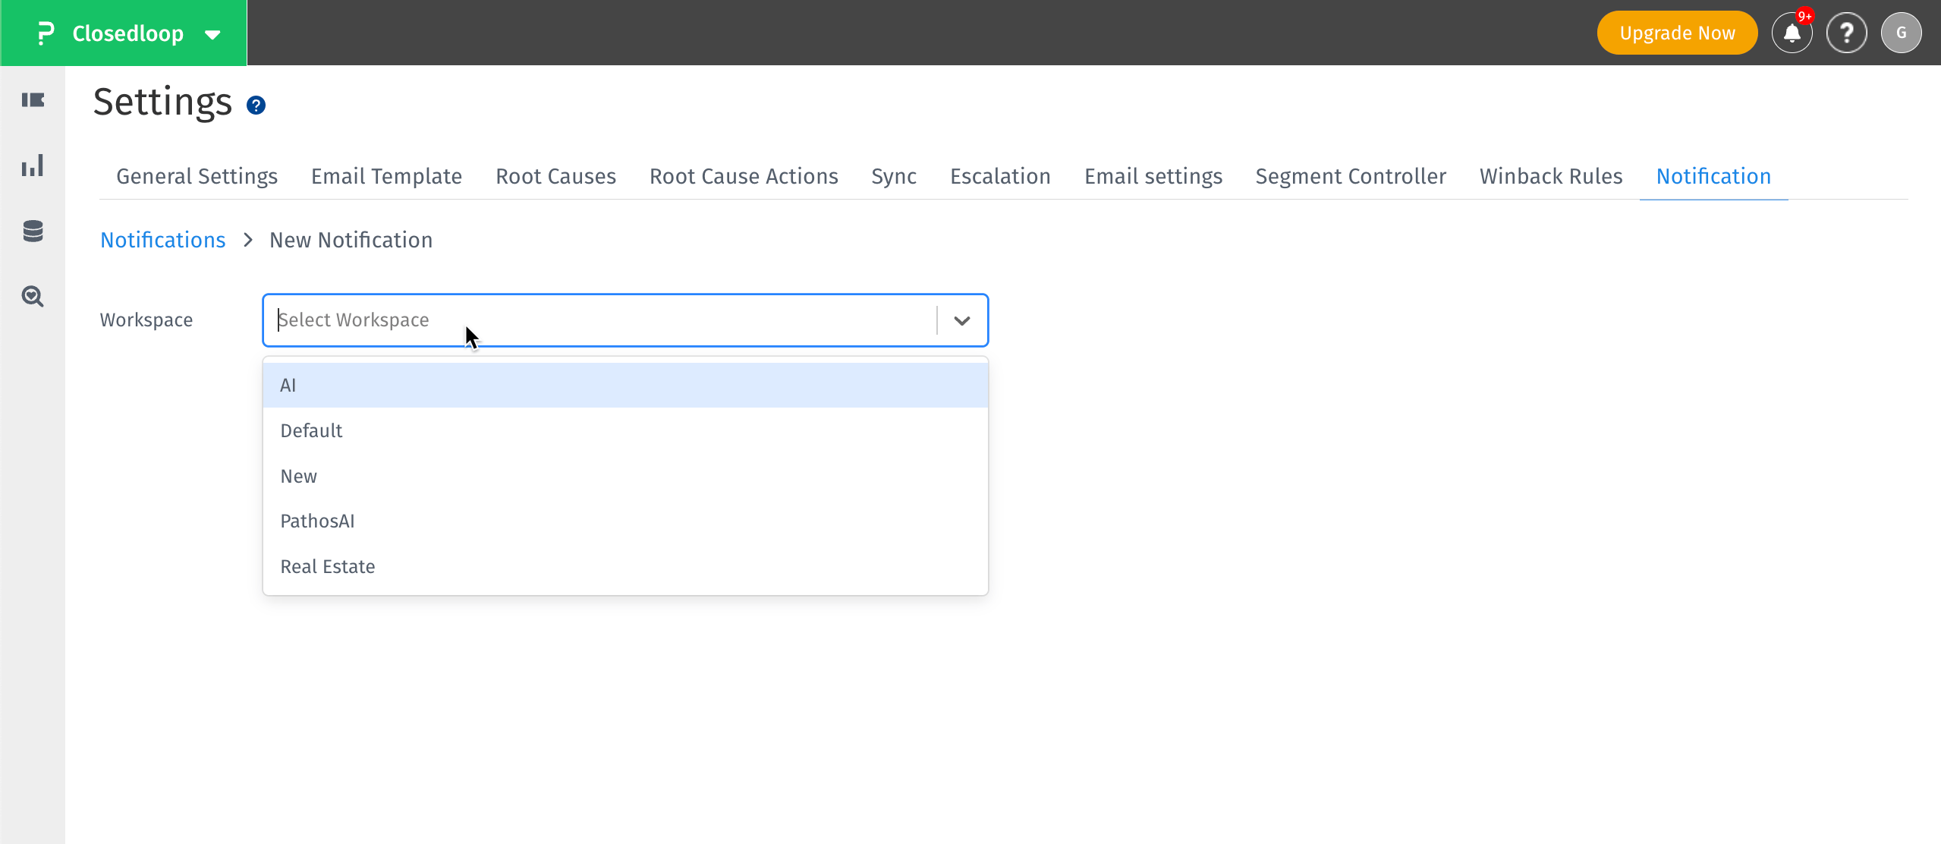Screen dimensions: 1941x844
Task: Open the G user avatar icon
Action: click(x=1902, y=33)
